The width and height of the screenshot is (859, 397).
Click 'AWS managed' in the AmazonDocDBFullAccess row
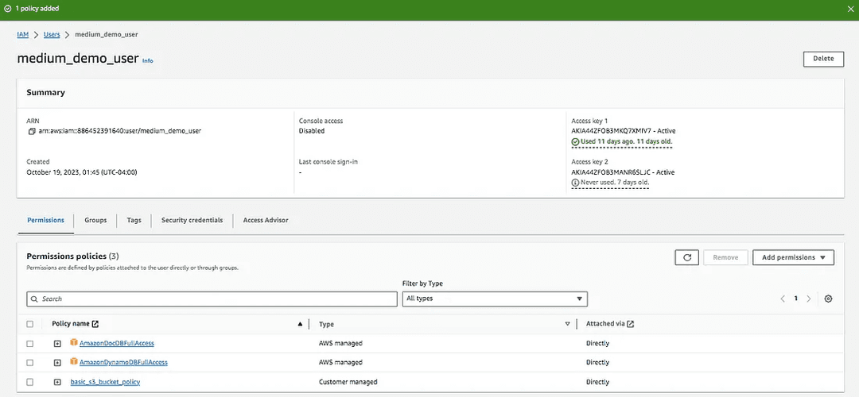click(x=340, y=344)
